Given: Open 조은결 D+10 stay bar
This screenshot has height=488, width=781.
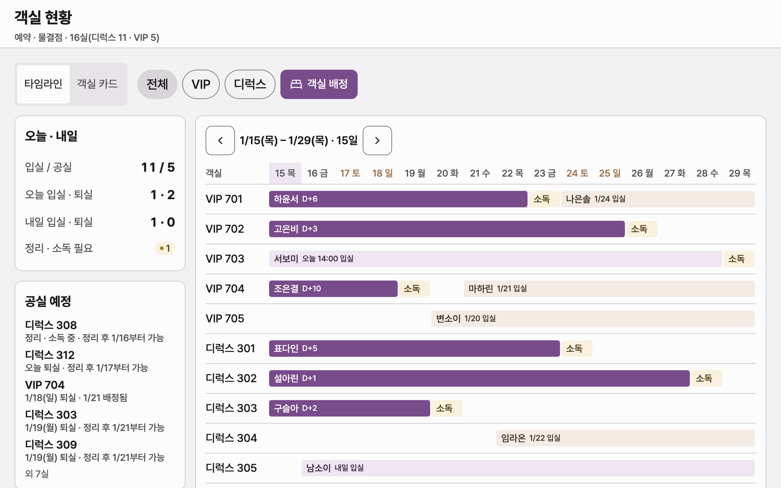Looking at the screenshot, I should (x=333, y=289).
